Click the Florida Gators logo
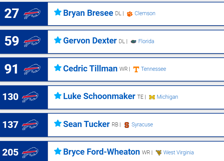Image resolution: width=224 pixels, height=161 pixels. [133, 42]
